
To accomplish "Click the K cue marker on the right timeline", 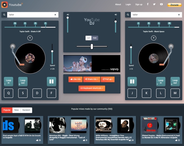I will [149, 23].
